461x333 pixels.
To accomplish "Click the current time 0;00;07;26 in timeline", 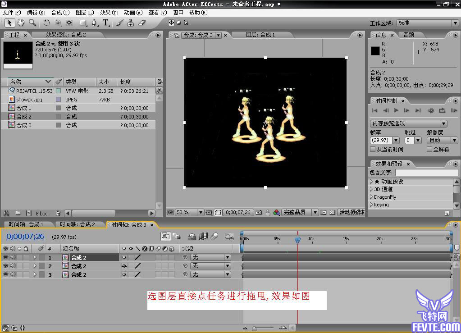I will point(25,236).
